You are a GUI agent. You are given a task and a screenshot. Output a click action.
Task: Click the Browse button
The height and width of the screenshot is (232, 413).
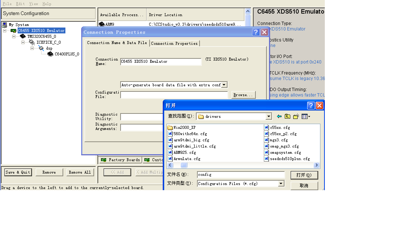(x=243, y=95)
